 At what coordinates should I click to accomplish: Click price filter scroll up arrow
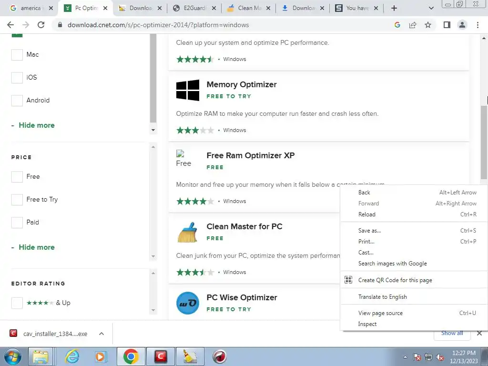tap(153, 147)
